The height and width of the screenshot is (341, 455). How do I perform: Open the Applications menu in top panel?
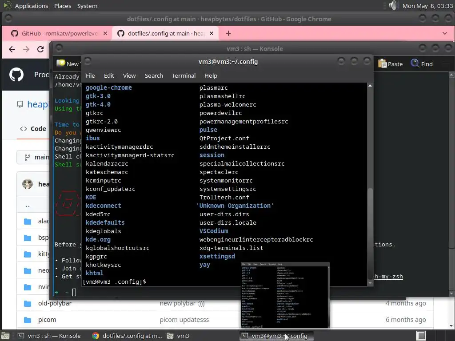[32, 6]
